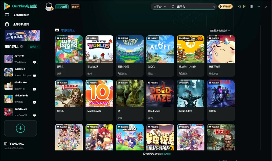The image size is (272, 161).
Task: Click the 点击反馈 feedback link
Action: 166,154
